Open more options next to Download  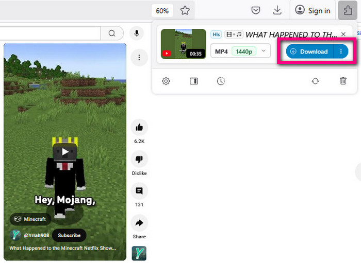(341, 51)
